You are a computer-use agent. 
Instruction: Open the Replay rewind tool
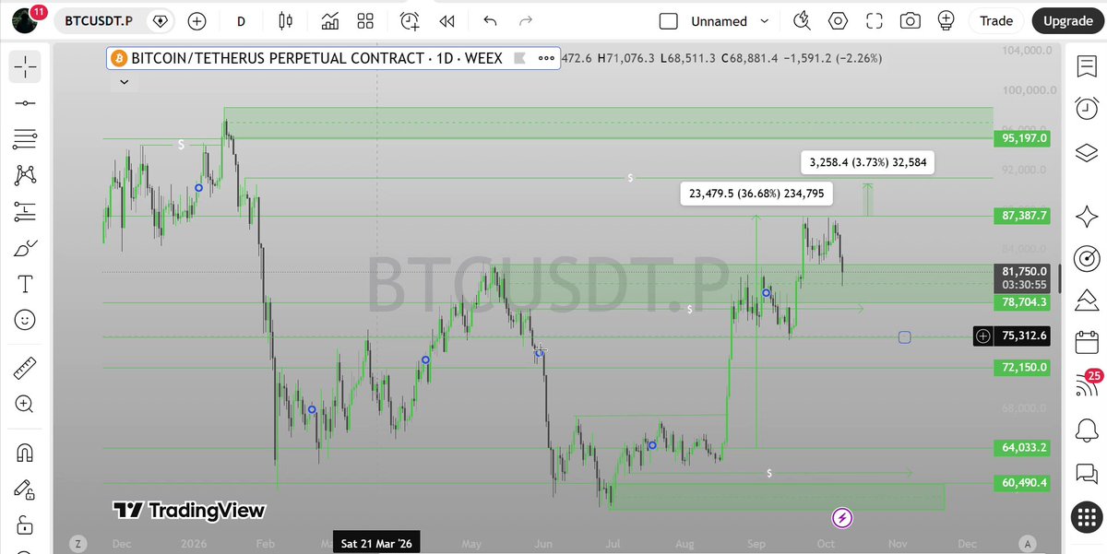pyautogui.click(x=447, y=20)
